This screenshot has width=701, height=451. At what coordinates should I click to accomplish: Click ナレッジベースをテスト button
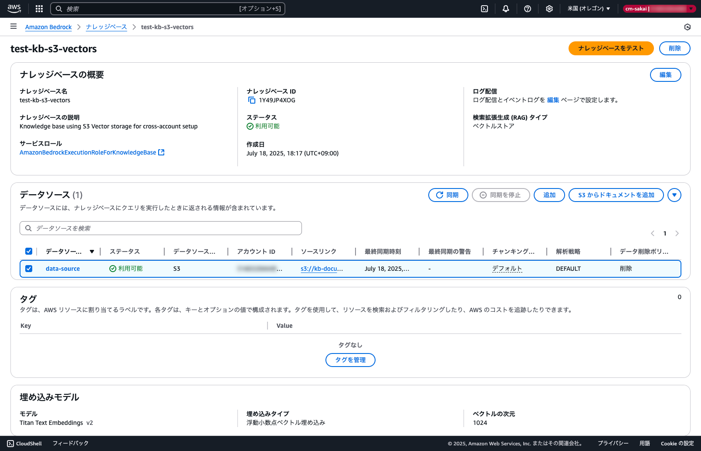[611, 48]
